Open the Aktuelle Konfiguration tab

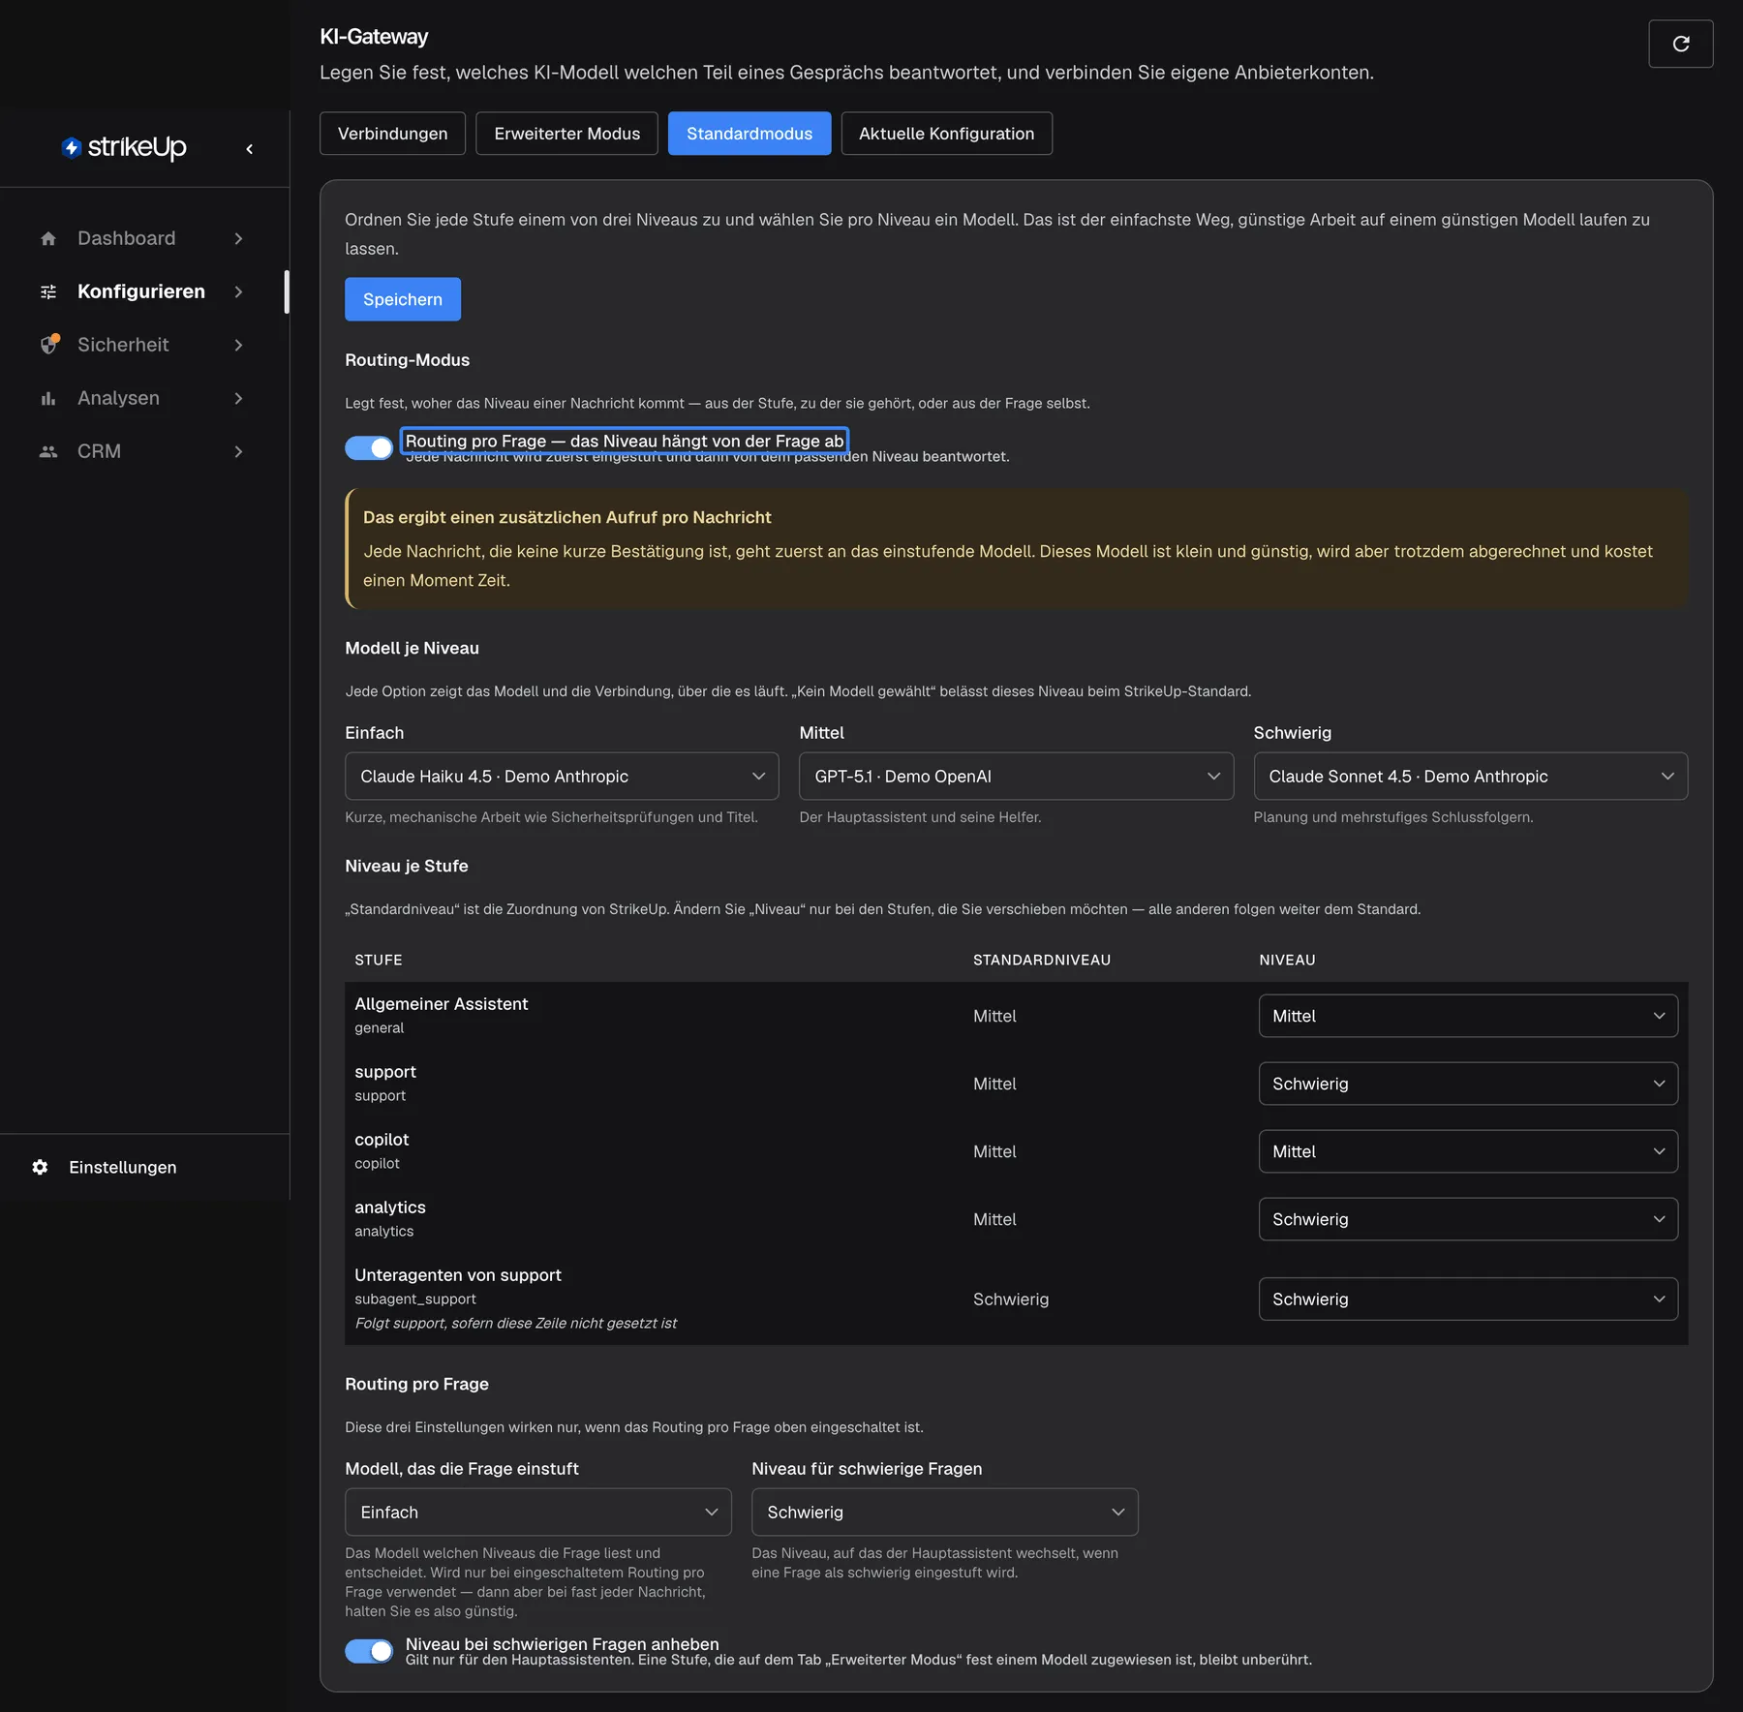click(x=946, y=134)
